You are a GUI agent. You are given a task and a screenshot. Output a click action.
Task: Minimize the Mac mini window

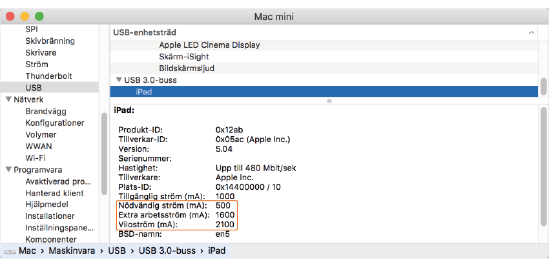click(25, 16)
